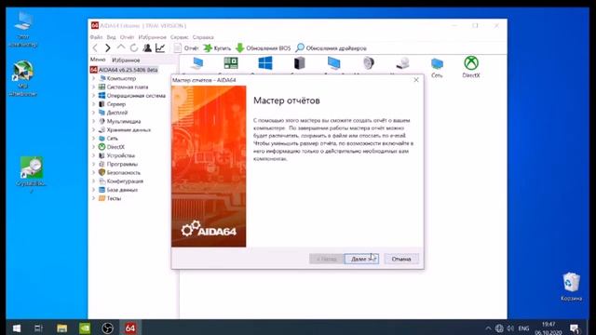This screenshot has width=596, height=335.
Task: Select the CrystalDisk desktop shortcut
Action: click(x=31, y=174)
